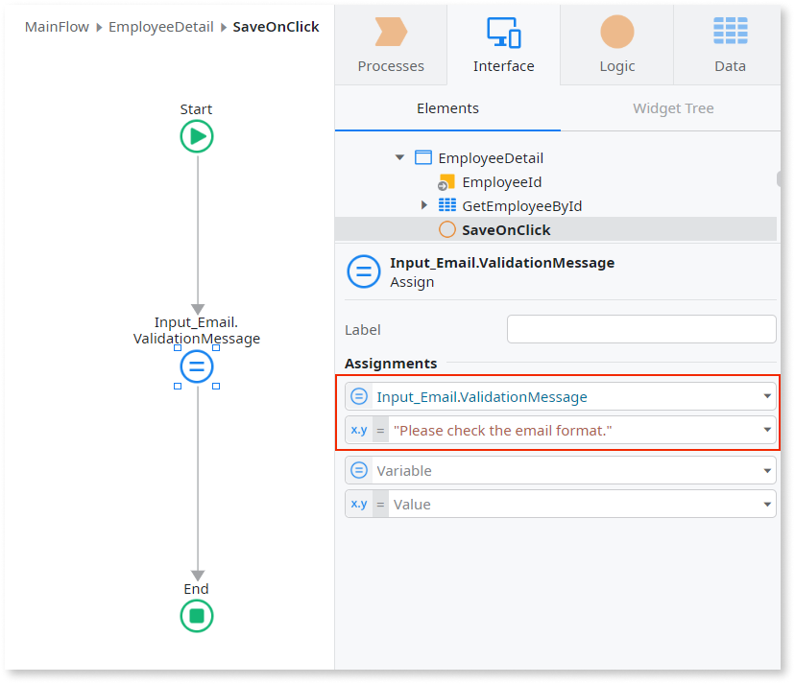Click the x.y expression icon beside the email message
795x684 pixels.
pos(358,429)
